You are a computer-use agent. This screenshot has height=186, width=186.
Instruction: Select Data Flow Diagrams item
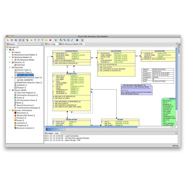pos(25,93)
